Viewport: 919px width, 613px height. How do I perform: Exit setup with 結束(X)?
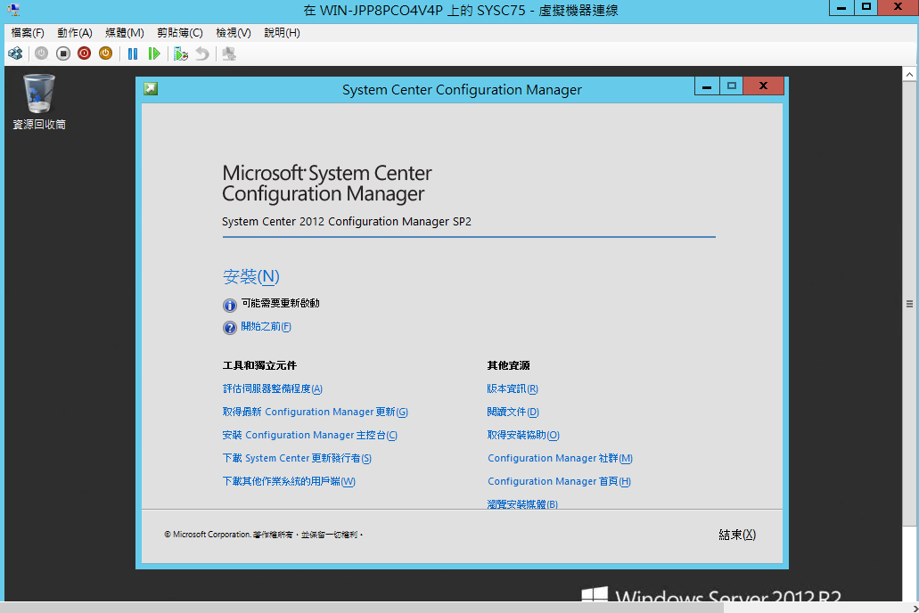pyautogui.click(x=737, y=535)
